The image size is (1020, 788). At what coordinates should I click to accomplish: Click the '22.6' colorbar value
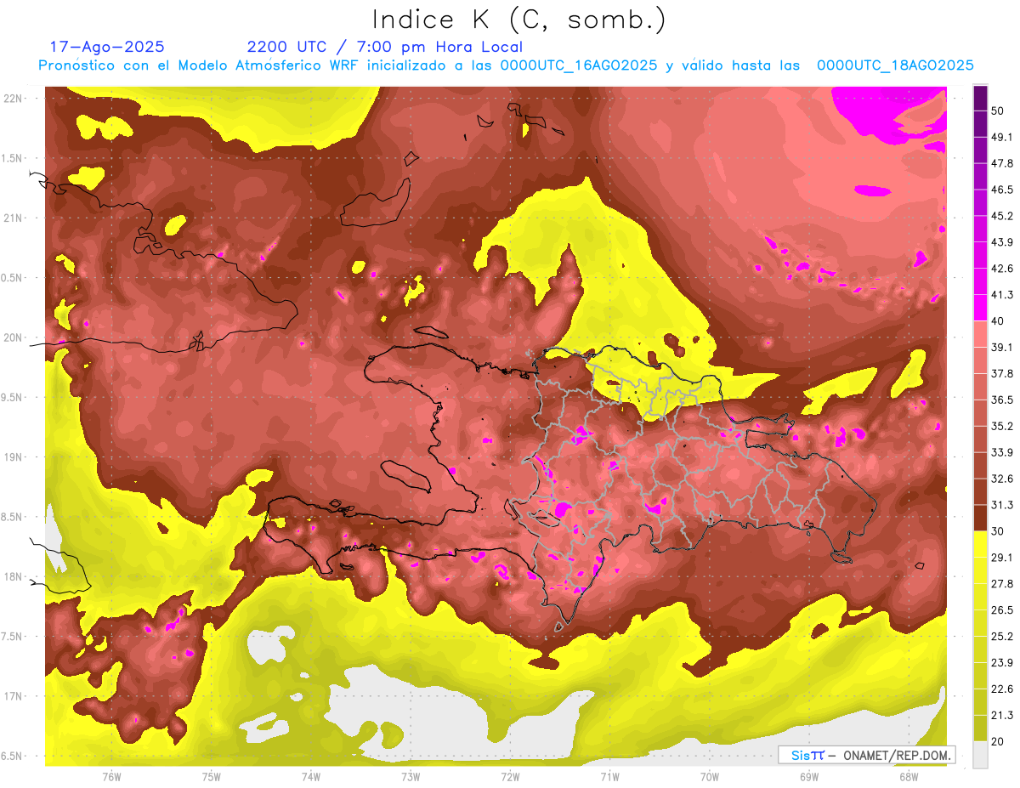1003,689
